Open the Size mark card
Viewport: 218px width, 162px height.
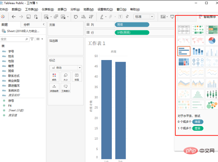[x=66, y=77]
